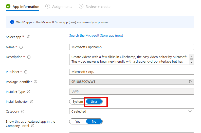Switch to the Assignments step tab
The image size is (201, 133).
pyautogui.click(x=59, y=7)
